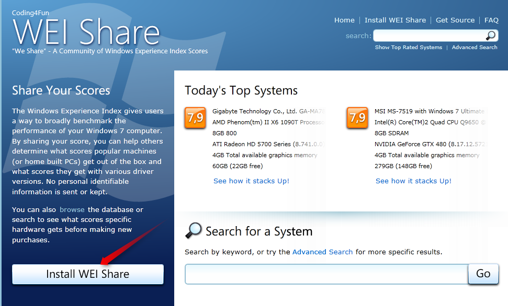Click the 7,9 score badge for MSI system
Screen dimensions: 508x306
[357, 117]
